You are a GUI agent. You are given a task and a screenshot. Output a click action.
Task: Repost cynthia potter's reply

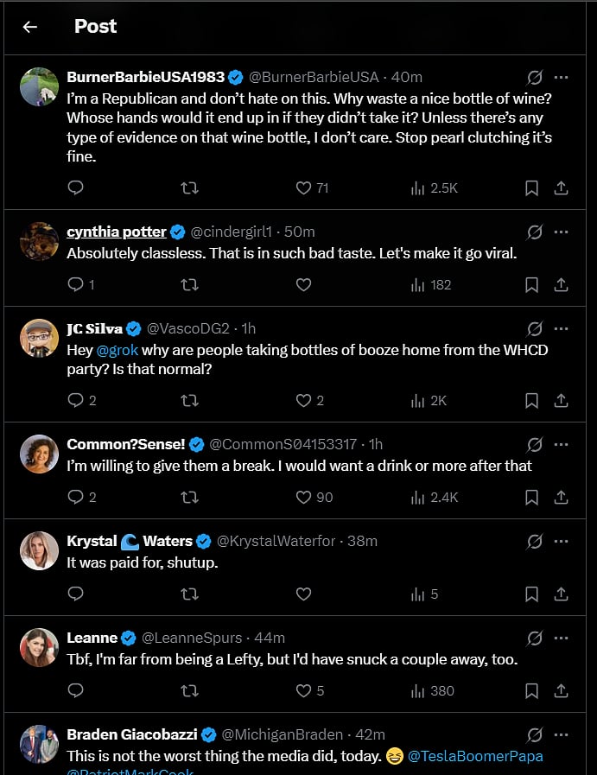coord(189,284)
